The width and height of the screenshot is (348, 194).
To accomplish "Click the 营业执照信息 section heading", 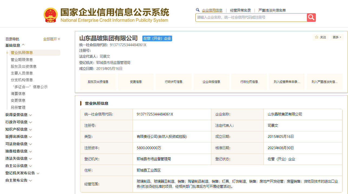I will [x=97, y=103].
